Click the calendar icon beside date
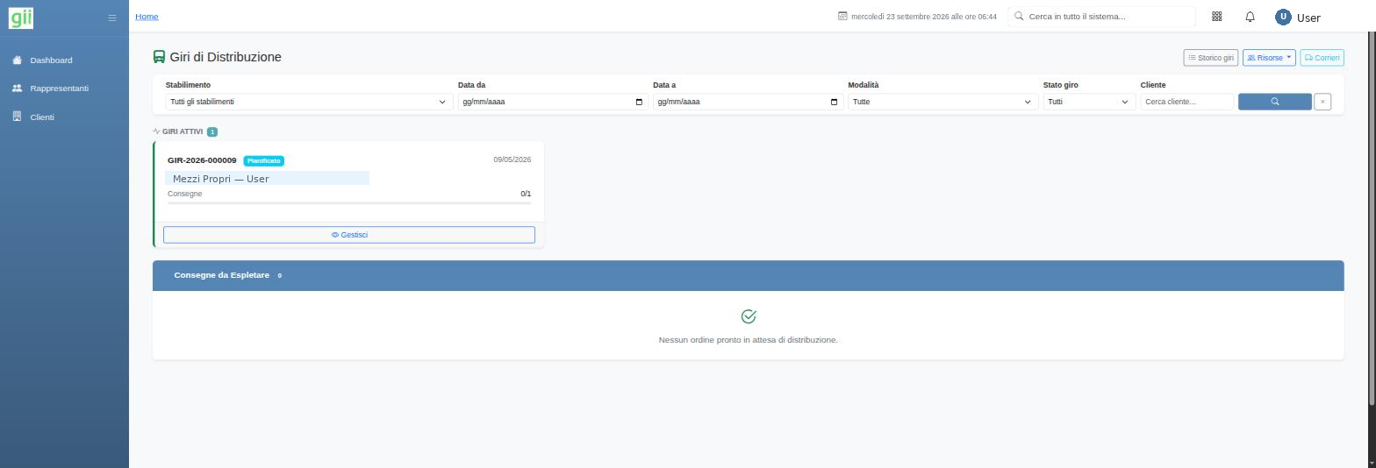 point(842,17)
